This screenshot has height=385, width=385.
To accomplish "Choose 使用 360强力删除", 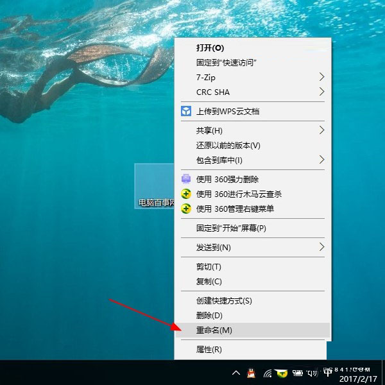I will click(x=253, y=179).
